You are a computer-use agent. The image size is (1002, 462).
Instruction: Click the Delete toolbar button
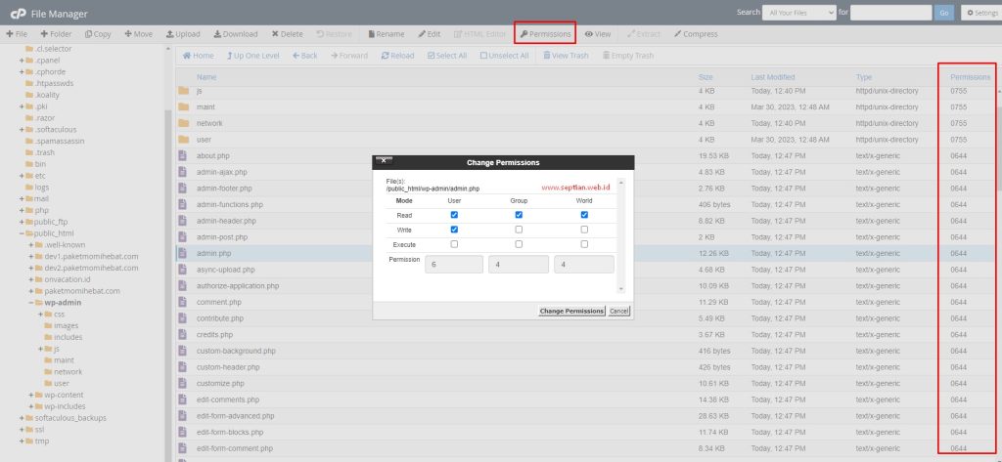coord(287,34)
